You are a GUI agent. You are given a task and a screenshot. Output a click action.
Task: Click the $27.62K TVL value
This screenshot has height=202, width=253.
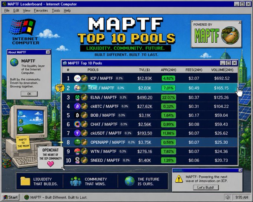point(145,107)
